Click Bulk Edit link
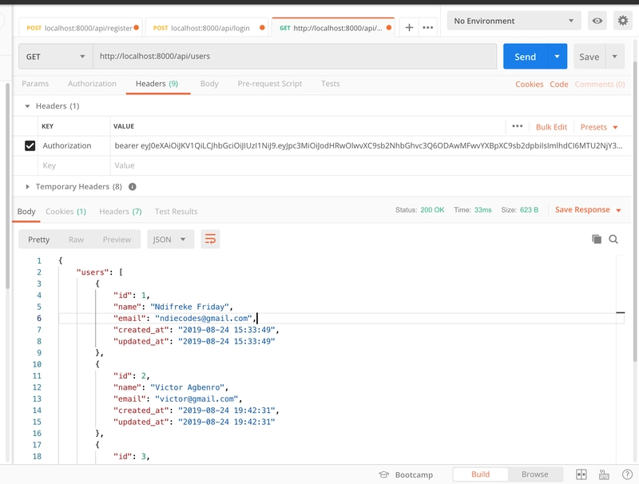This screenshot has width=639, height=484. pyautogui.click(x=551, y=127)
